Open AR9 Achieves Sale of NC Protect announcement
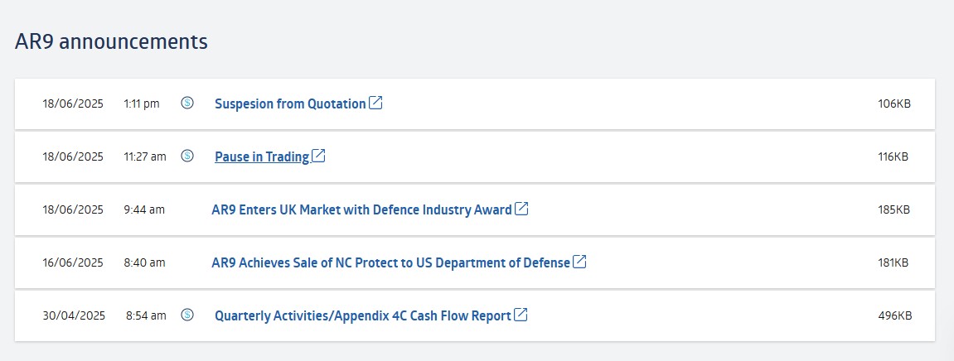The width and height of the screenshot is (954, 361). [x=390, y=262]
